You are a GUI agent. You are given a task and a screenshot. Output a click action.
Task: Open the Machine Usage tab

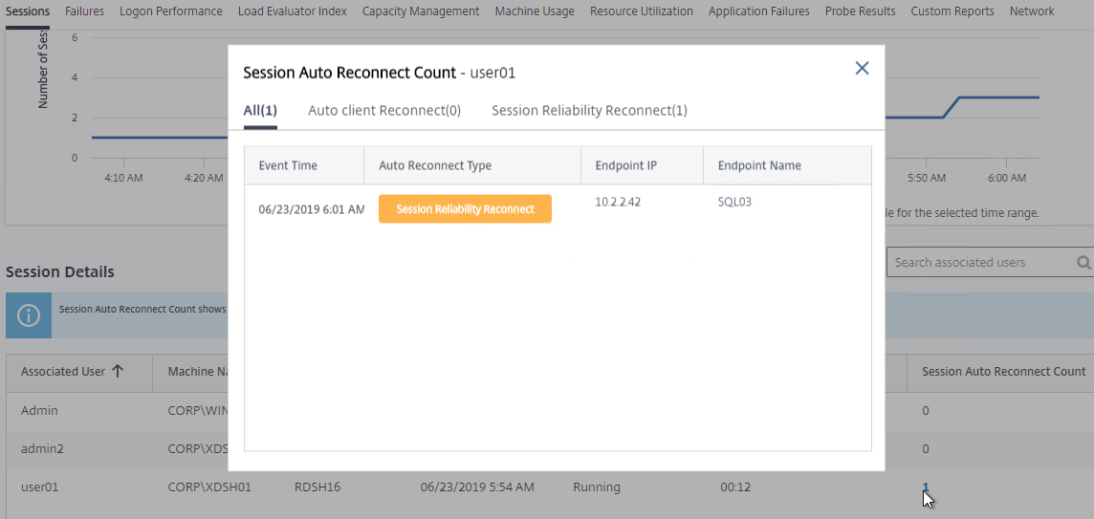pos(535,11)
